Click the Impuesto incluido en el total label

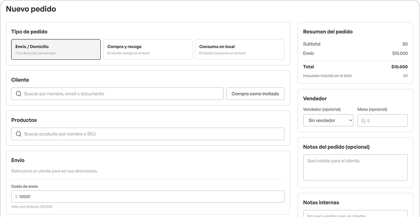(327, 76)
